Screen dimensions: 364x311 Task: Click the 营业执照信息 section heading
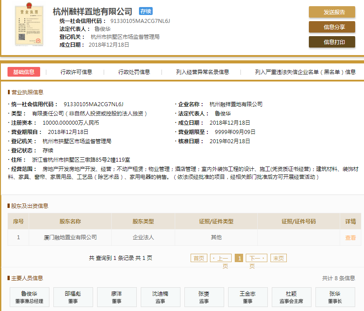pyautogui.click(x=27, y=92)
